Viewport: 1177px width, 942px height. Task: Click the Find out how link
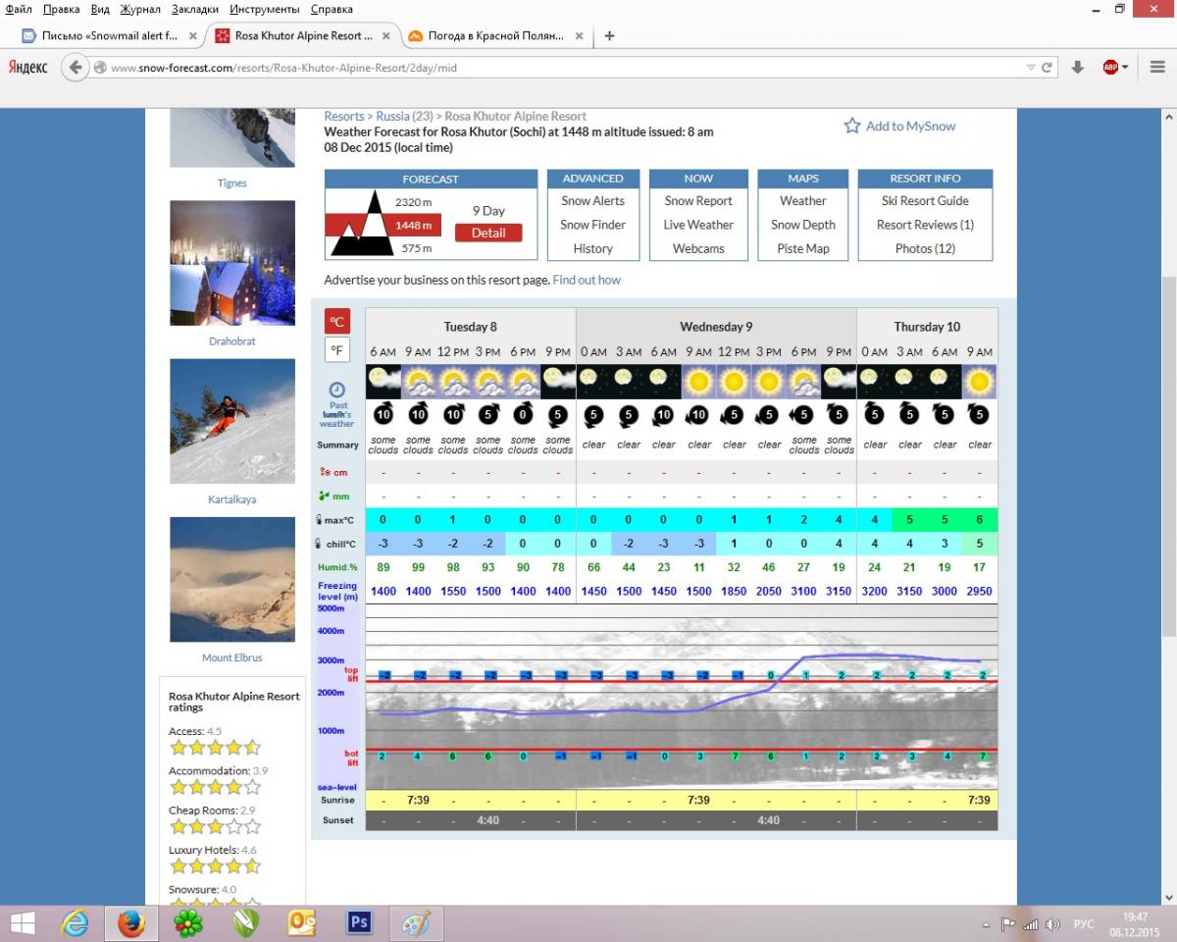pos(587,280)
